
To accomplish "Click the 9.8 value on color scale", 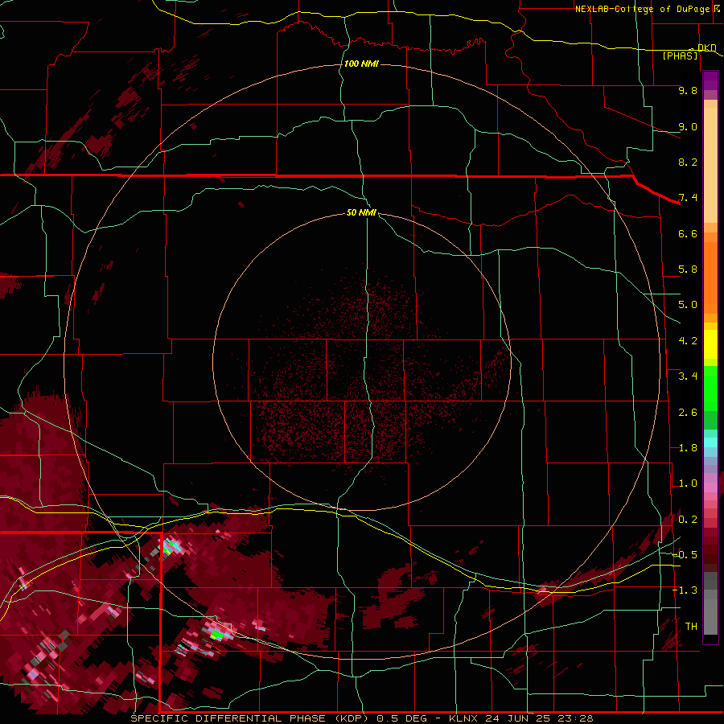I will (x=688, y=90).
